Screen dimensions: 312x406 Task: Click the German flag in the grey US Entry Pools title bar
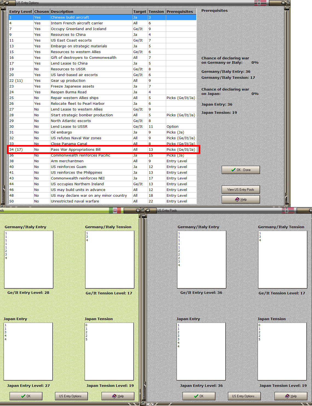pyautogui.click(x=288, y=210)
